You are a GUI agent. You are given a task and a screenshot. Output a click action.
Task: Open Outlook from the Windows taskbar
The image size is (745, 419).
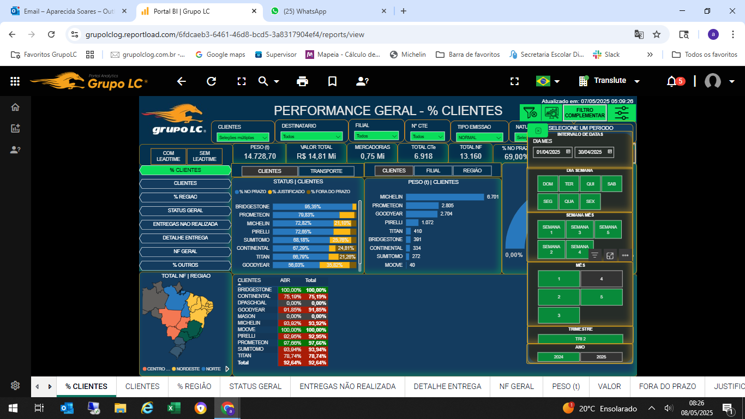coord(67,408)
